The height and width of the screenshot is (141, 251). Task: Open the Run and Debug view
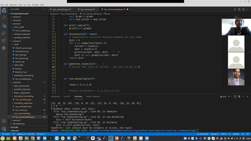pos(4,33)
